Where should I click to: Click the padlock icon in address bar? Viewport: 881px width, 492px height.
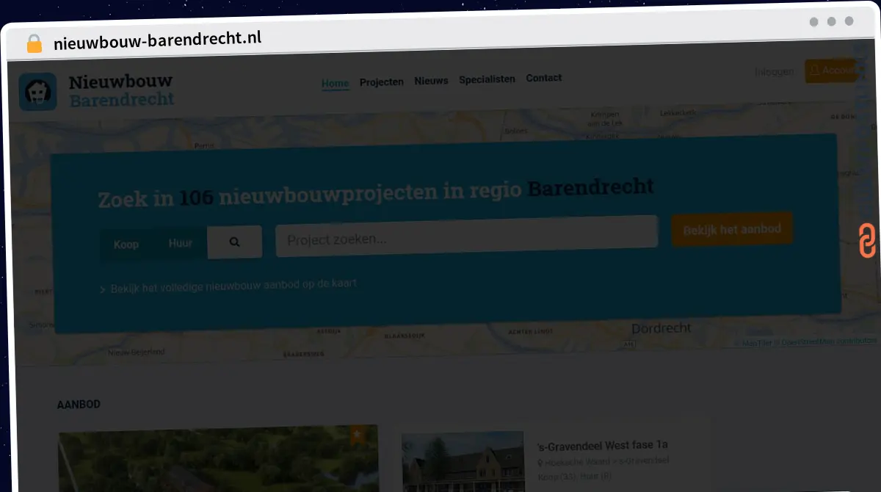coord(34,43)
